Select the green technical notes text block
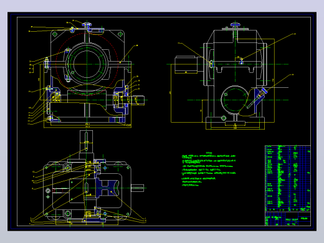The width and height of the screenshot is (324, 243). pos(209,169)
